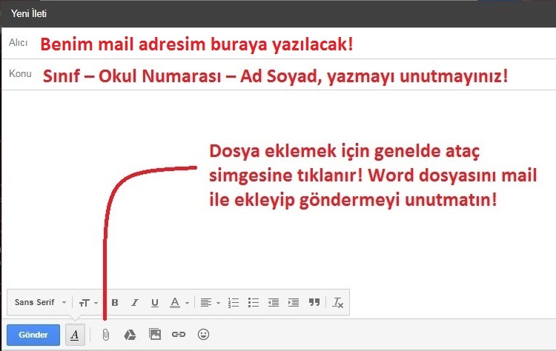Open the text size dropdown
This screenshot has width=556, height=351.
point(88,303)
